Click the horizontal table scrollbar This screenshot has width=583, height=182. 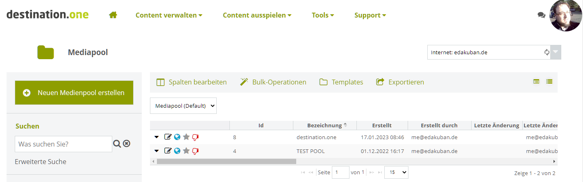pyautogui.click(x=226, y=162)
